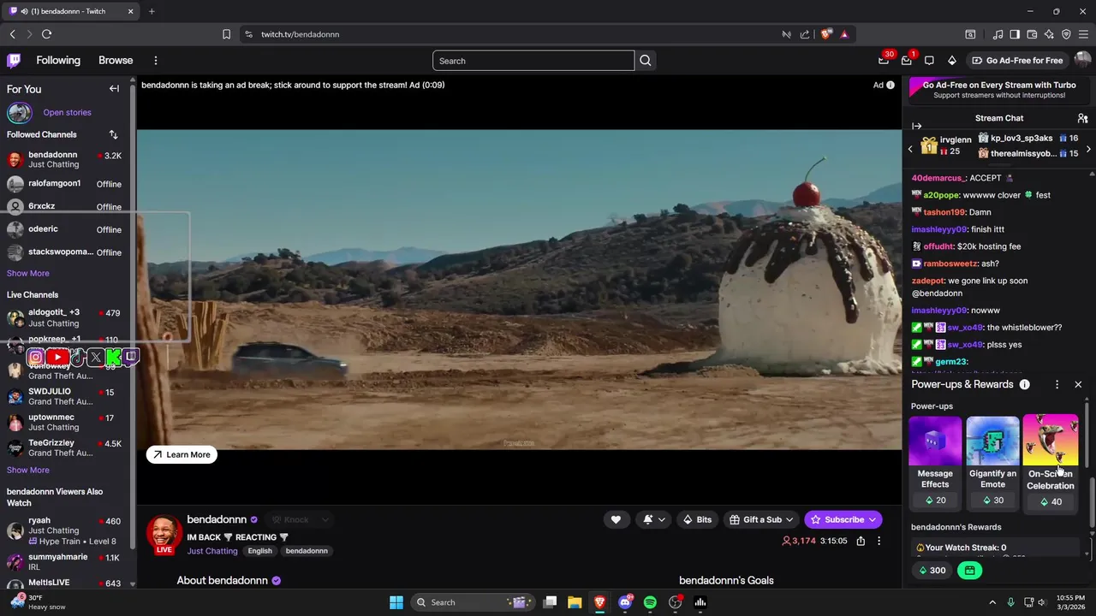Open ryaah channel in sidebar
The image size is (1096, 616).
[x=66, y=530]
